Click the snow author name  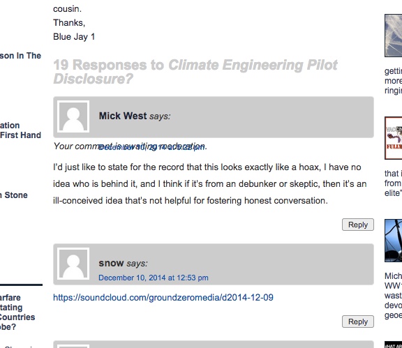click(x=111, y=263)
